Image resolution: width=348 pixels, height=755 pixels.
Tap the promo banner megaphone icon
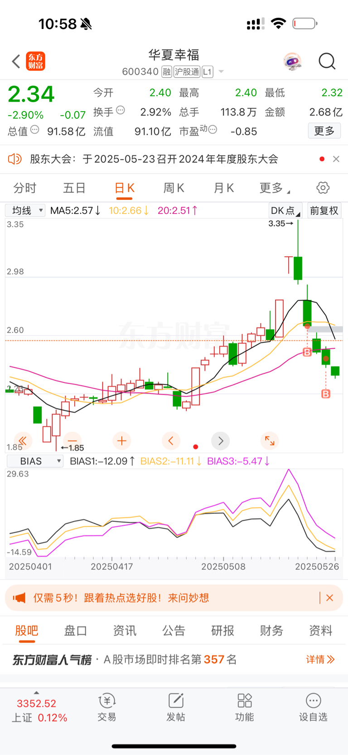click(19, 598)
